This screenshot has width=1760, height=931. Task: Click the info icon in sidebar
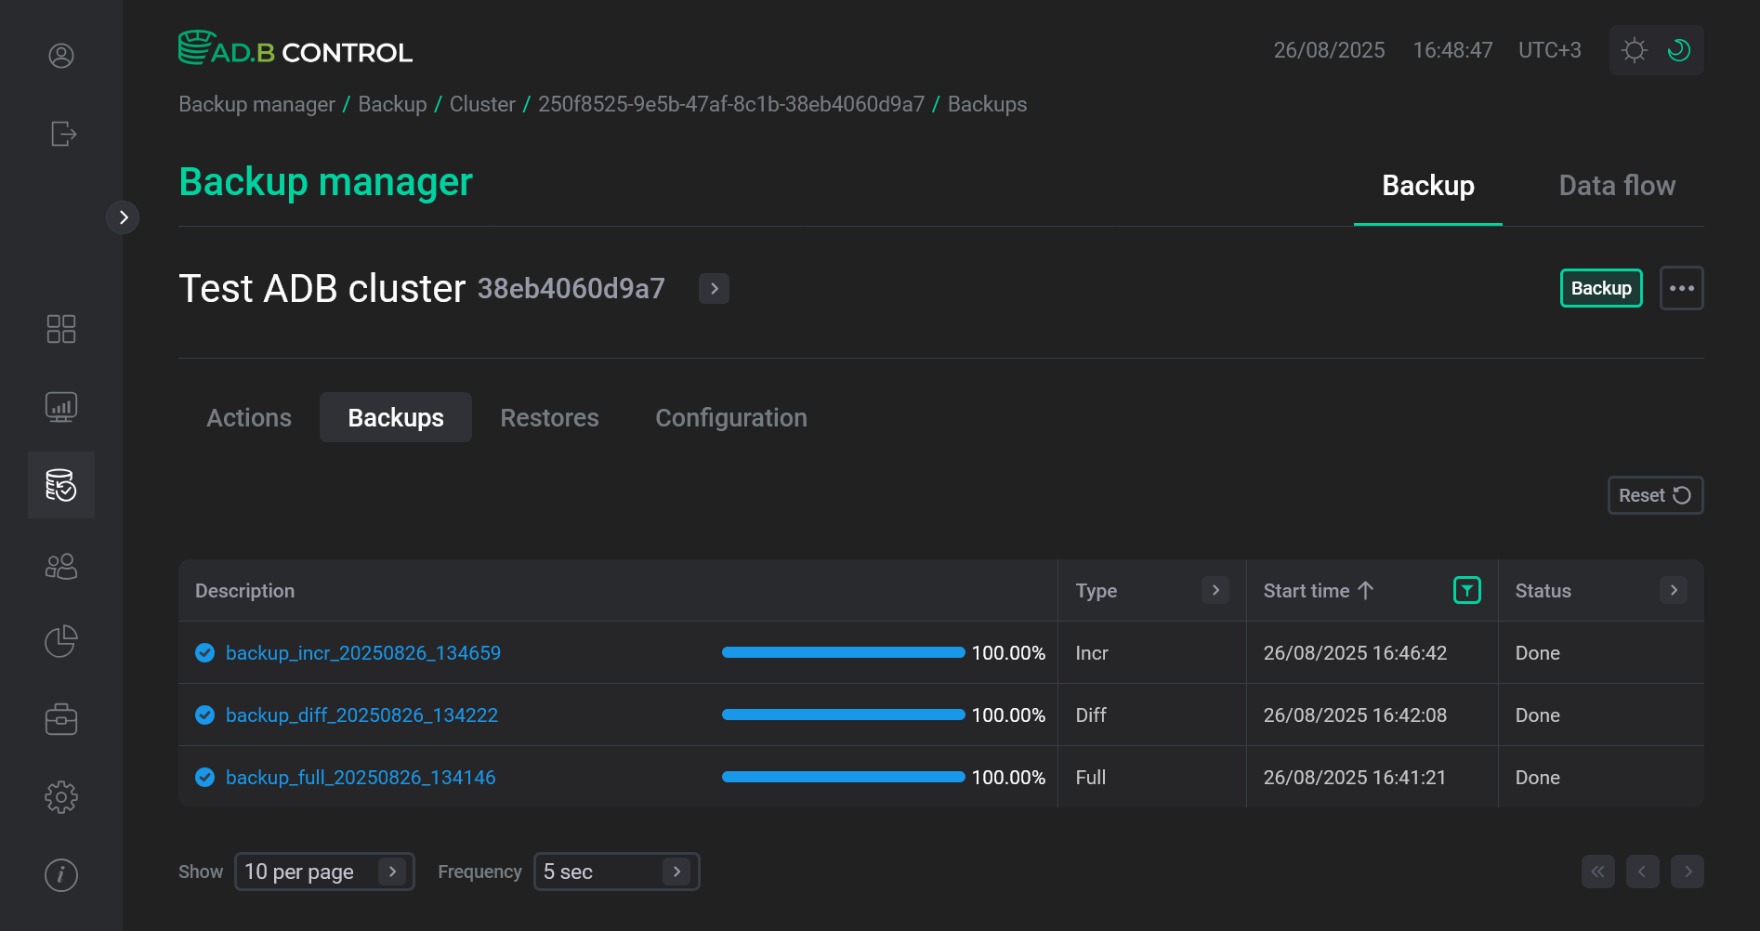point(61,874)
